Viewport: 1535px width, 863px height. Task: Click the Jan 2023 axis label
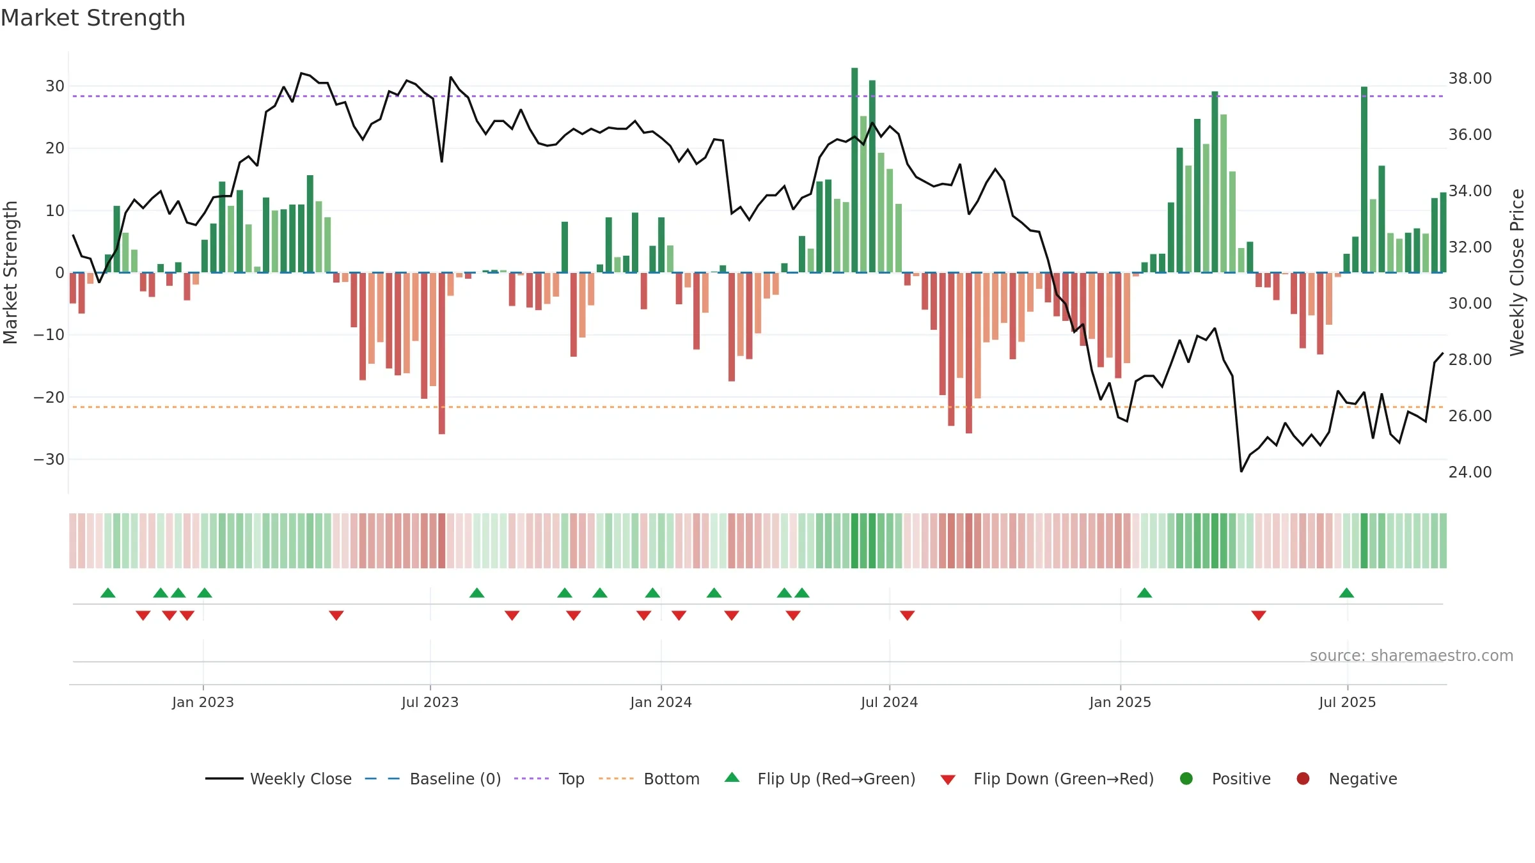pos(203,702)
